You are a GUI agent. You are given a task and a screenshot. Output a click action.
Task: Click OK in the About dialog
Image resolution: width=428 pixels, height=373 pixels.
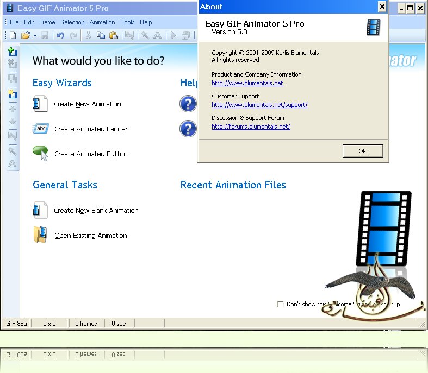click(363, 151)
